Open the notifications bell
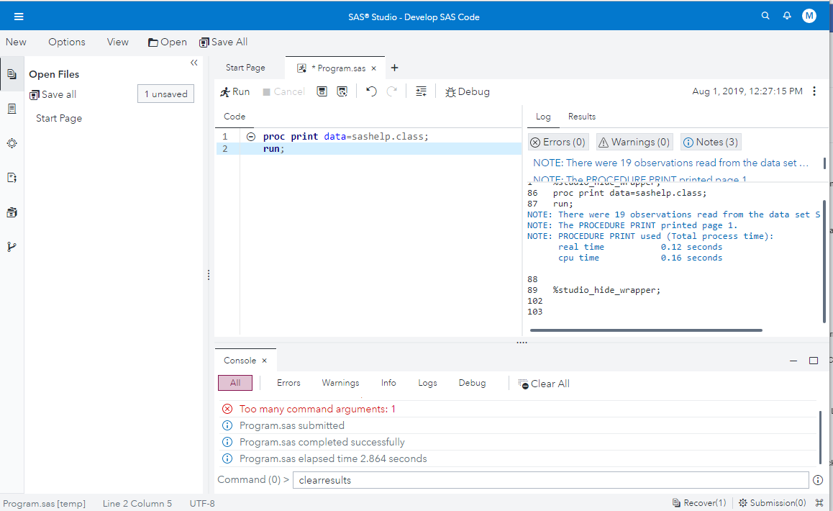This screenshot has height=511, width=833. point(787,16)
